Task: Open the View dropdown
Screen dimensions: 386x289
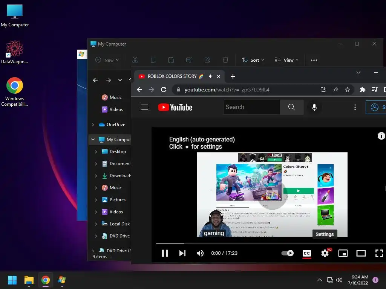Action: click(x=286, y=60)
